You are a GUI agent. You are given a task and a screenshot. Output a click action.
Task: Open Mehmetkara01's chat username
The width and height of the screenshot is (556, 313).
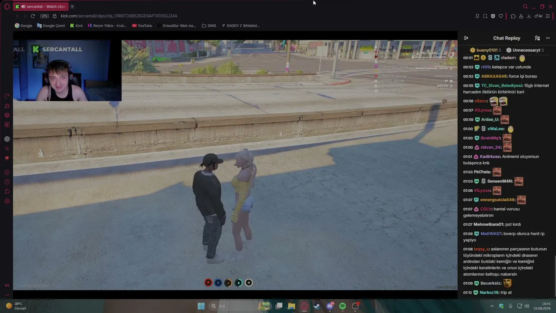(489, 225)
